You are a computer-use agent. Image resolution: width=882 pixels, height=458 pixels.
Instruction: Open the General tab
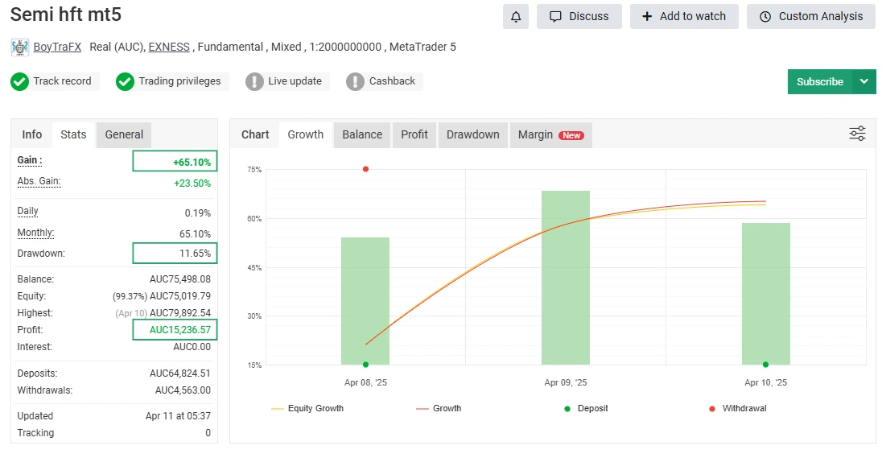(124, 134)
